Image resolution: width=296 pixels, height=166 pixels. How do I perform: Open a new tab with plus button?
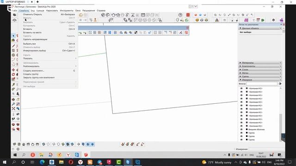[37, 2]
